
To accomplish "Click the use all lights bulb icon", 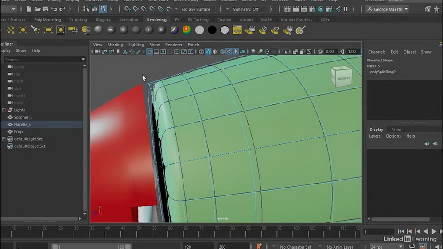I will (236, 51).
